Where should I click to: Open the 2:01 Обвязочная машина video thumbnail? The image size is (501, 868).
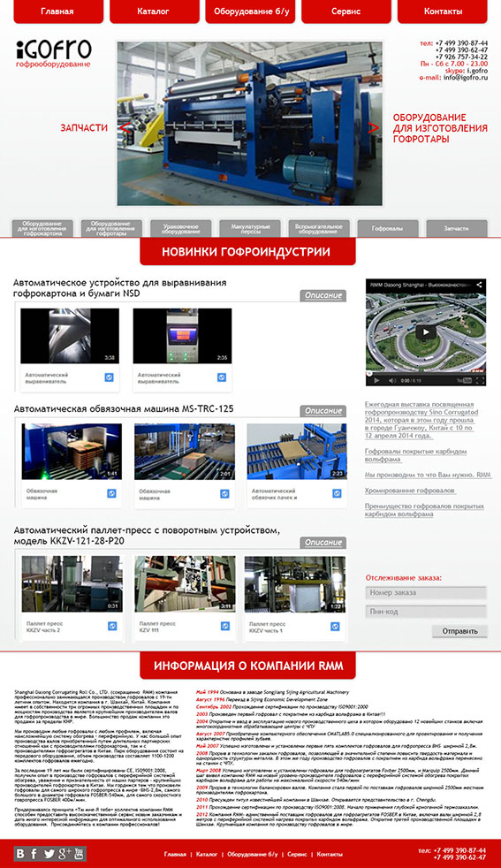pyautogui.click(x=185, y=452)
